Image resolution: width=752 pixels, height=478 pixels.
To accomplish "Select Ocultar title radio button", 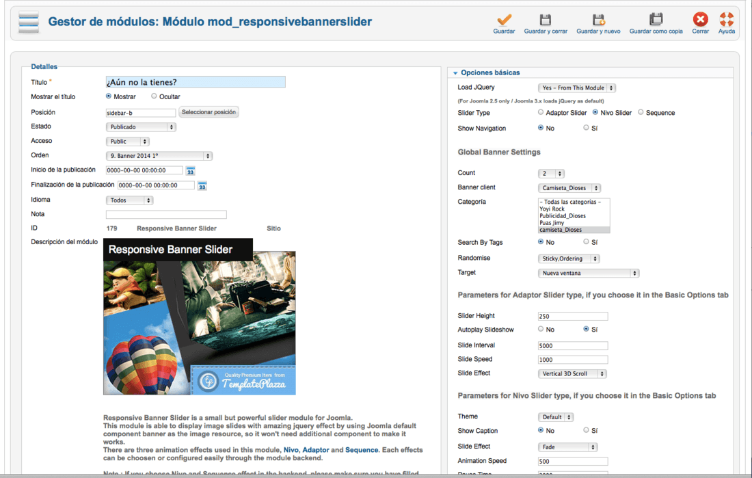I will (154, 96).
